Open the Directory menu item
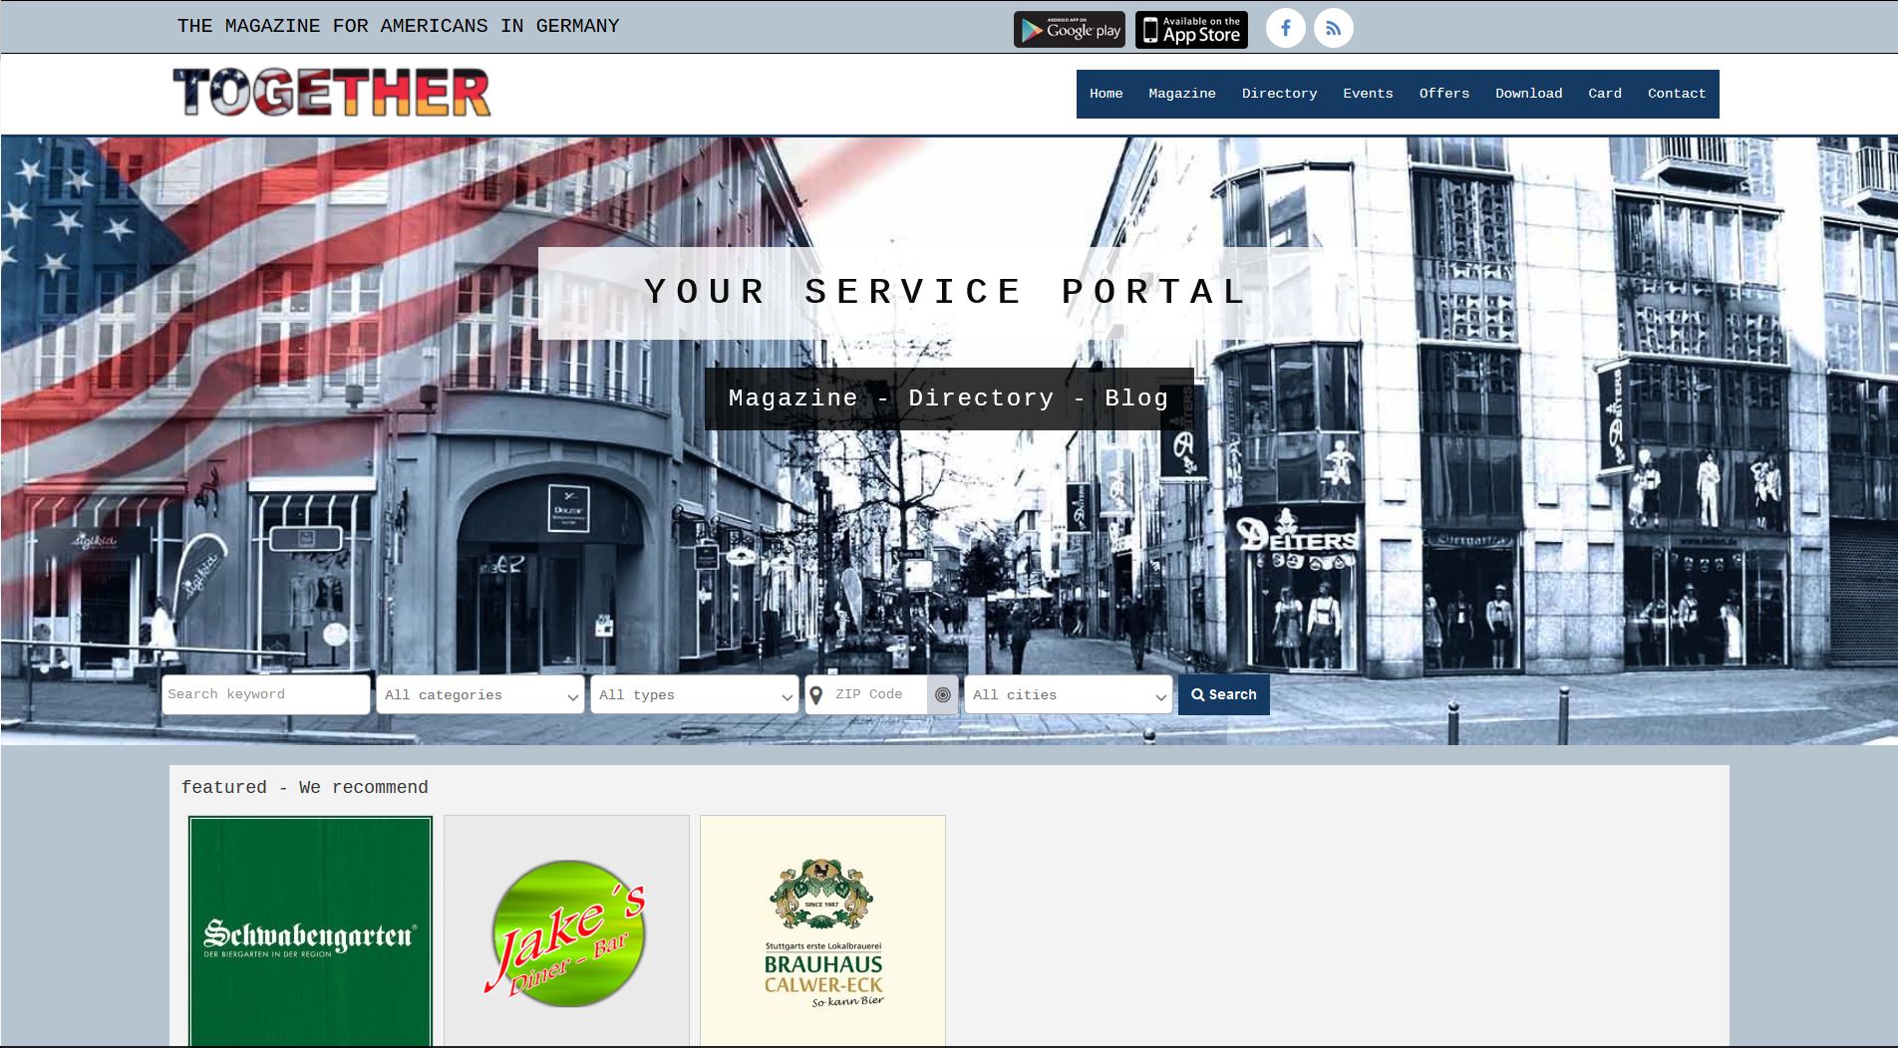Viewport: 1898px width, 1048px height. coord(1279,94)
